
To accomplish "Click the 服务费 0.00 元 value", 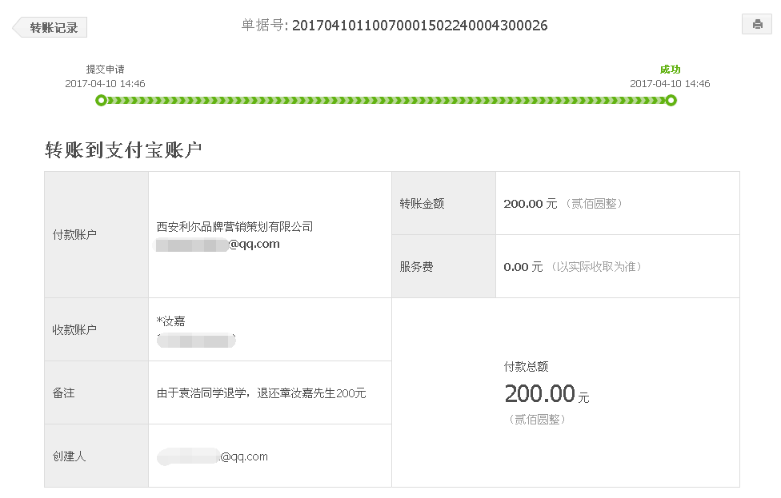I will pyautogui.click(x=523, y=267).
